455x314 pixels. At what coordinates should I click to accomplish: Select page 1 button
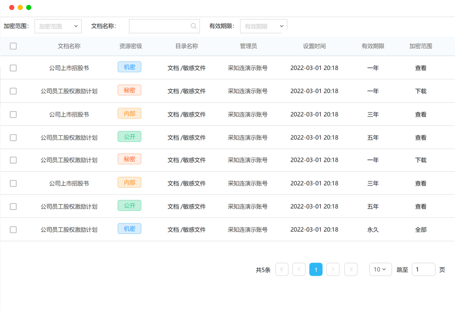[316, 269]
